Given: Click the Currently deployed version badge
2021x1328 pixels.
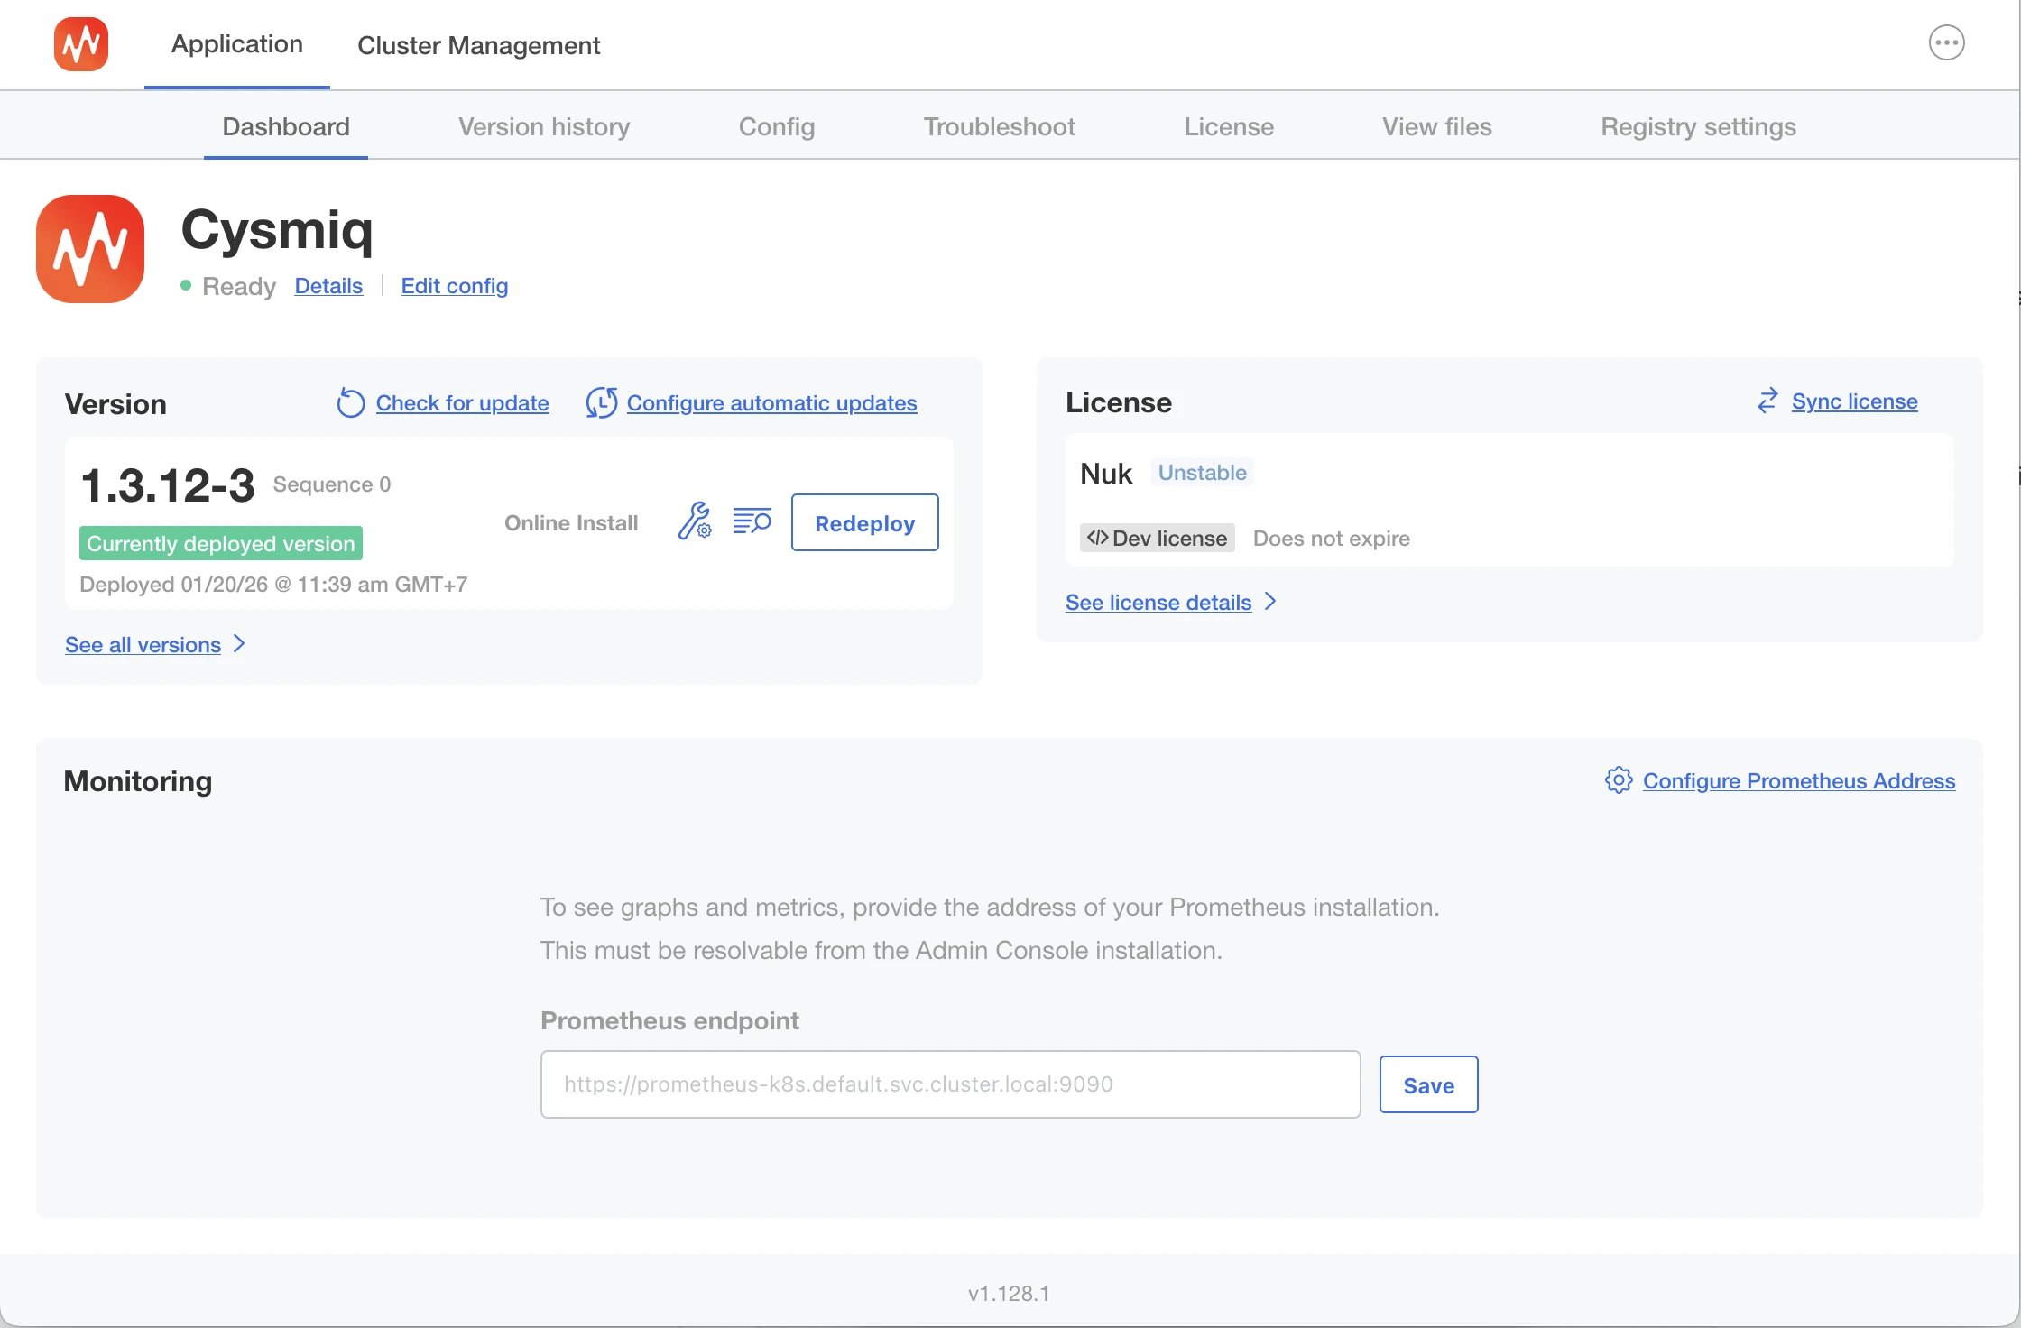Looking at the screenshot, I should tap(221, 543).
